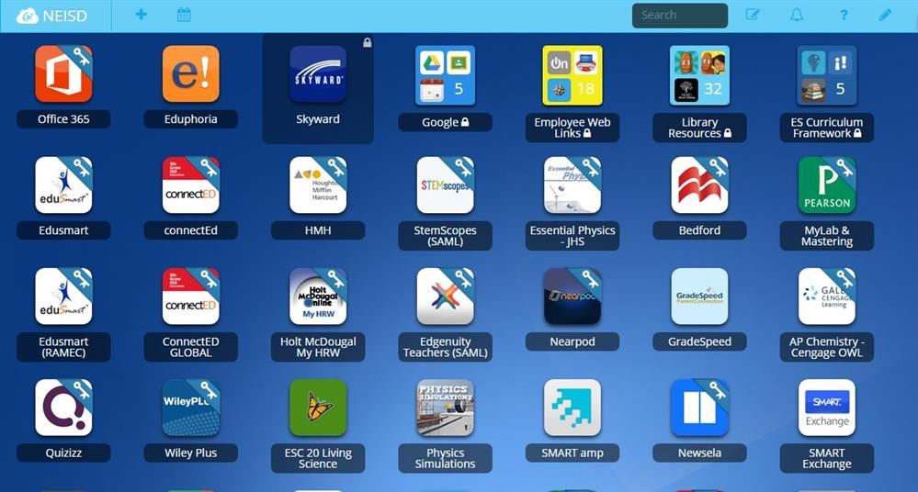The width and height of the screenshot is (918, 492).
Task: Launch the Bedford app icon
Action: click(x=699, y=184)
